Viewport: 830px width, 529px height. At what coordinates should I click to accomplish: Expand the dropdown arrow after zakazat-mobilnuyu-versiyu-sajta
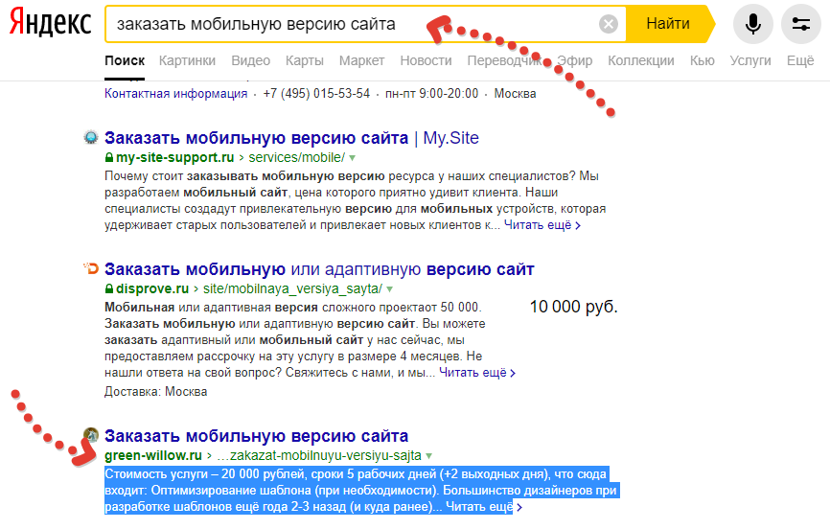tap(428, 456)
